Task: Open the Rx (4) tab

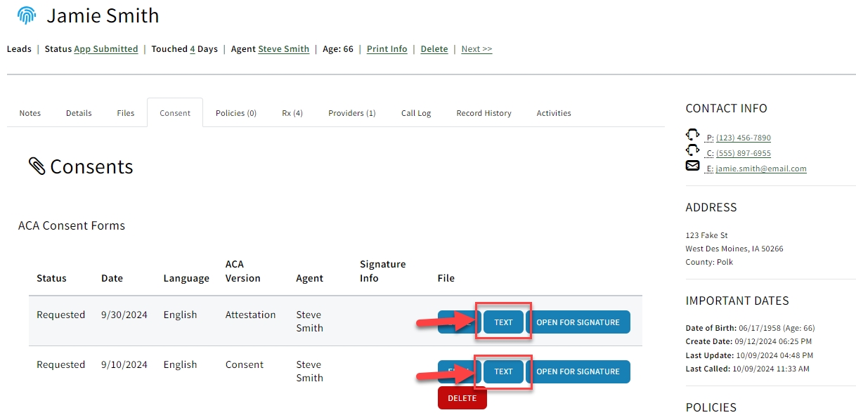Action: [x=292, y=112]
